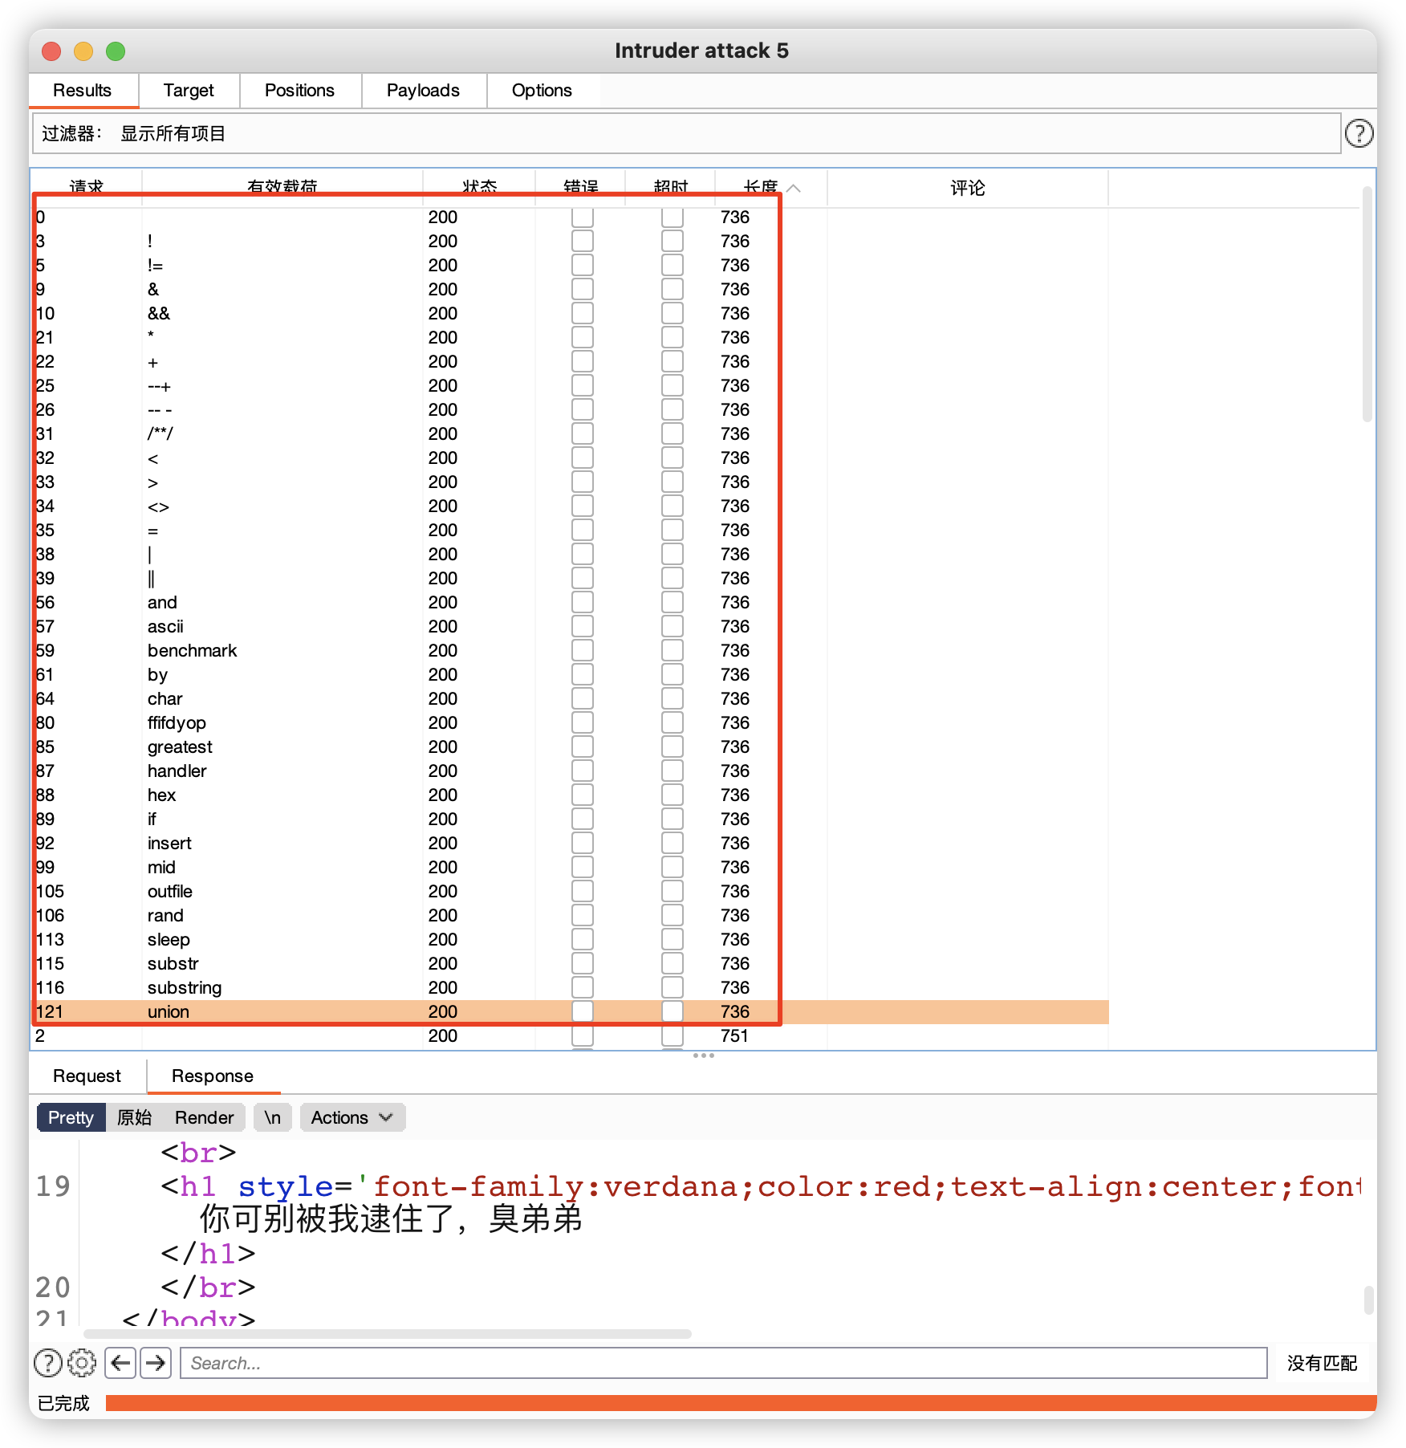Switch to the Target tab
This screenshot has width=1406, height=1448.
pyautogui.click(x=189, y=91)
